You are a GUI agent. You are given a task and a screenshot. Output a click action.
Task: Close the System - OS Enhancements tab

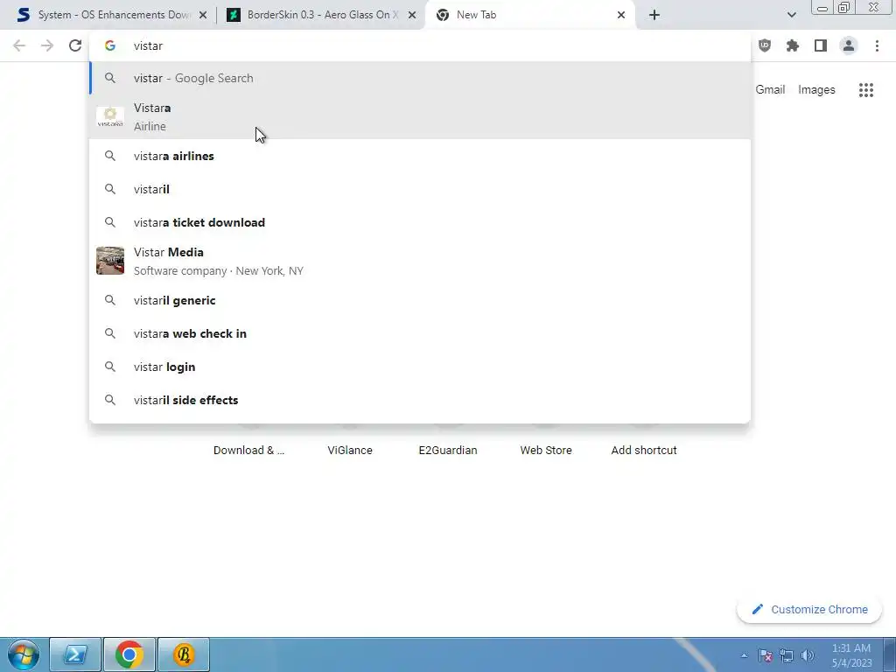point(203,15)
